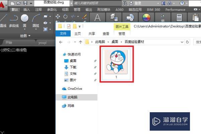Open the Group (组) panel icon
The height and width of the screenshot is (134, 201).
click(x=163, y=17)
